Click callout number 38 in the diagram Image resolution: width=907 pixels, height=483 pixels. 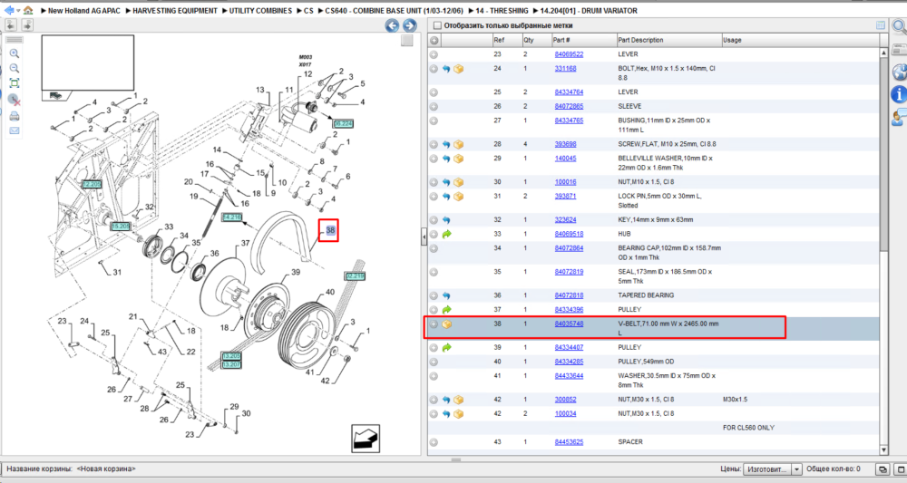pyautogui.click(x=330, y=230)
